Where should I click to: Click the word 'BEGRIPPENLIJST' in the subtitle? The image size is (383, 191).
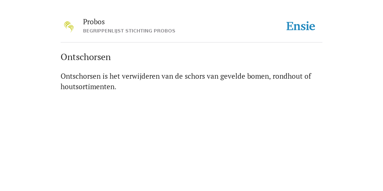click(x=103, y=31)
